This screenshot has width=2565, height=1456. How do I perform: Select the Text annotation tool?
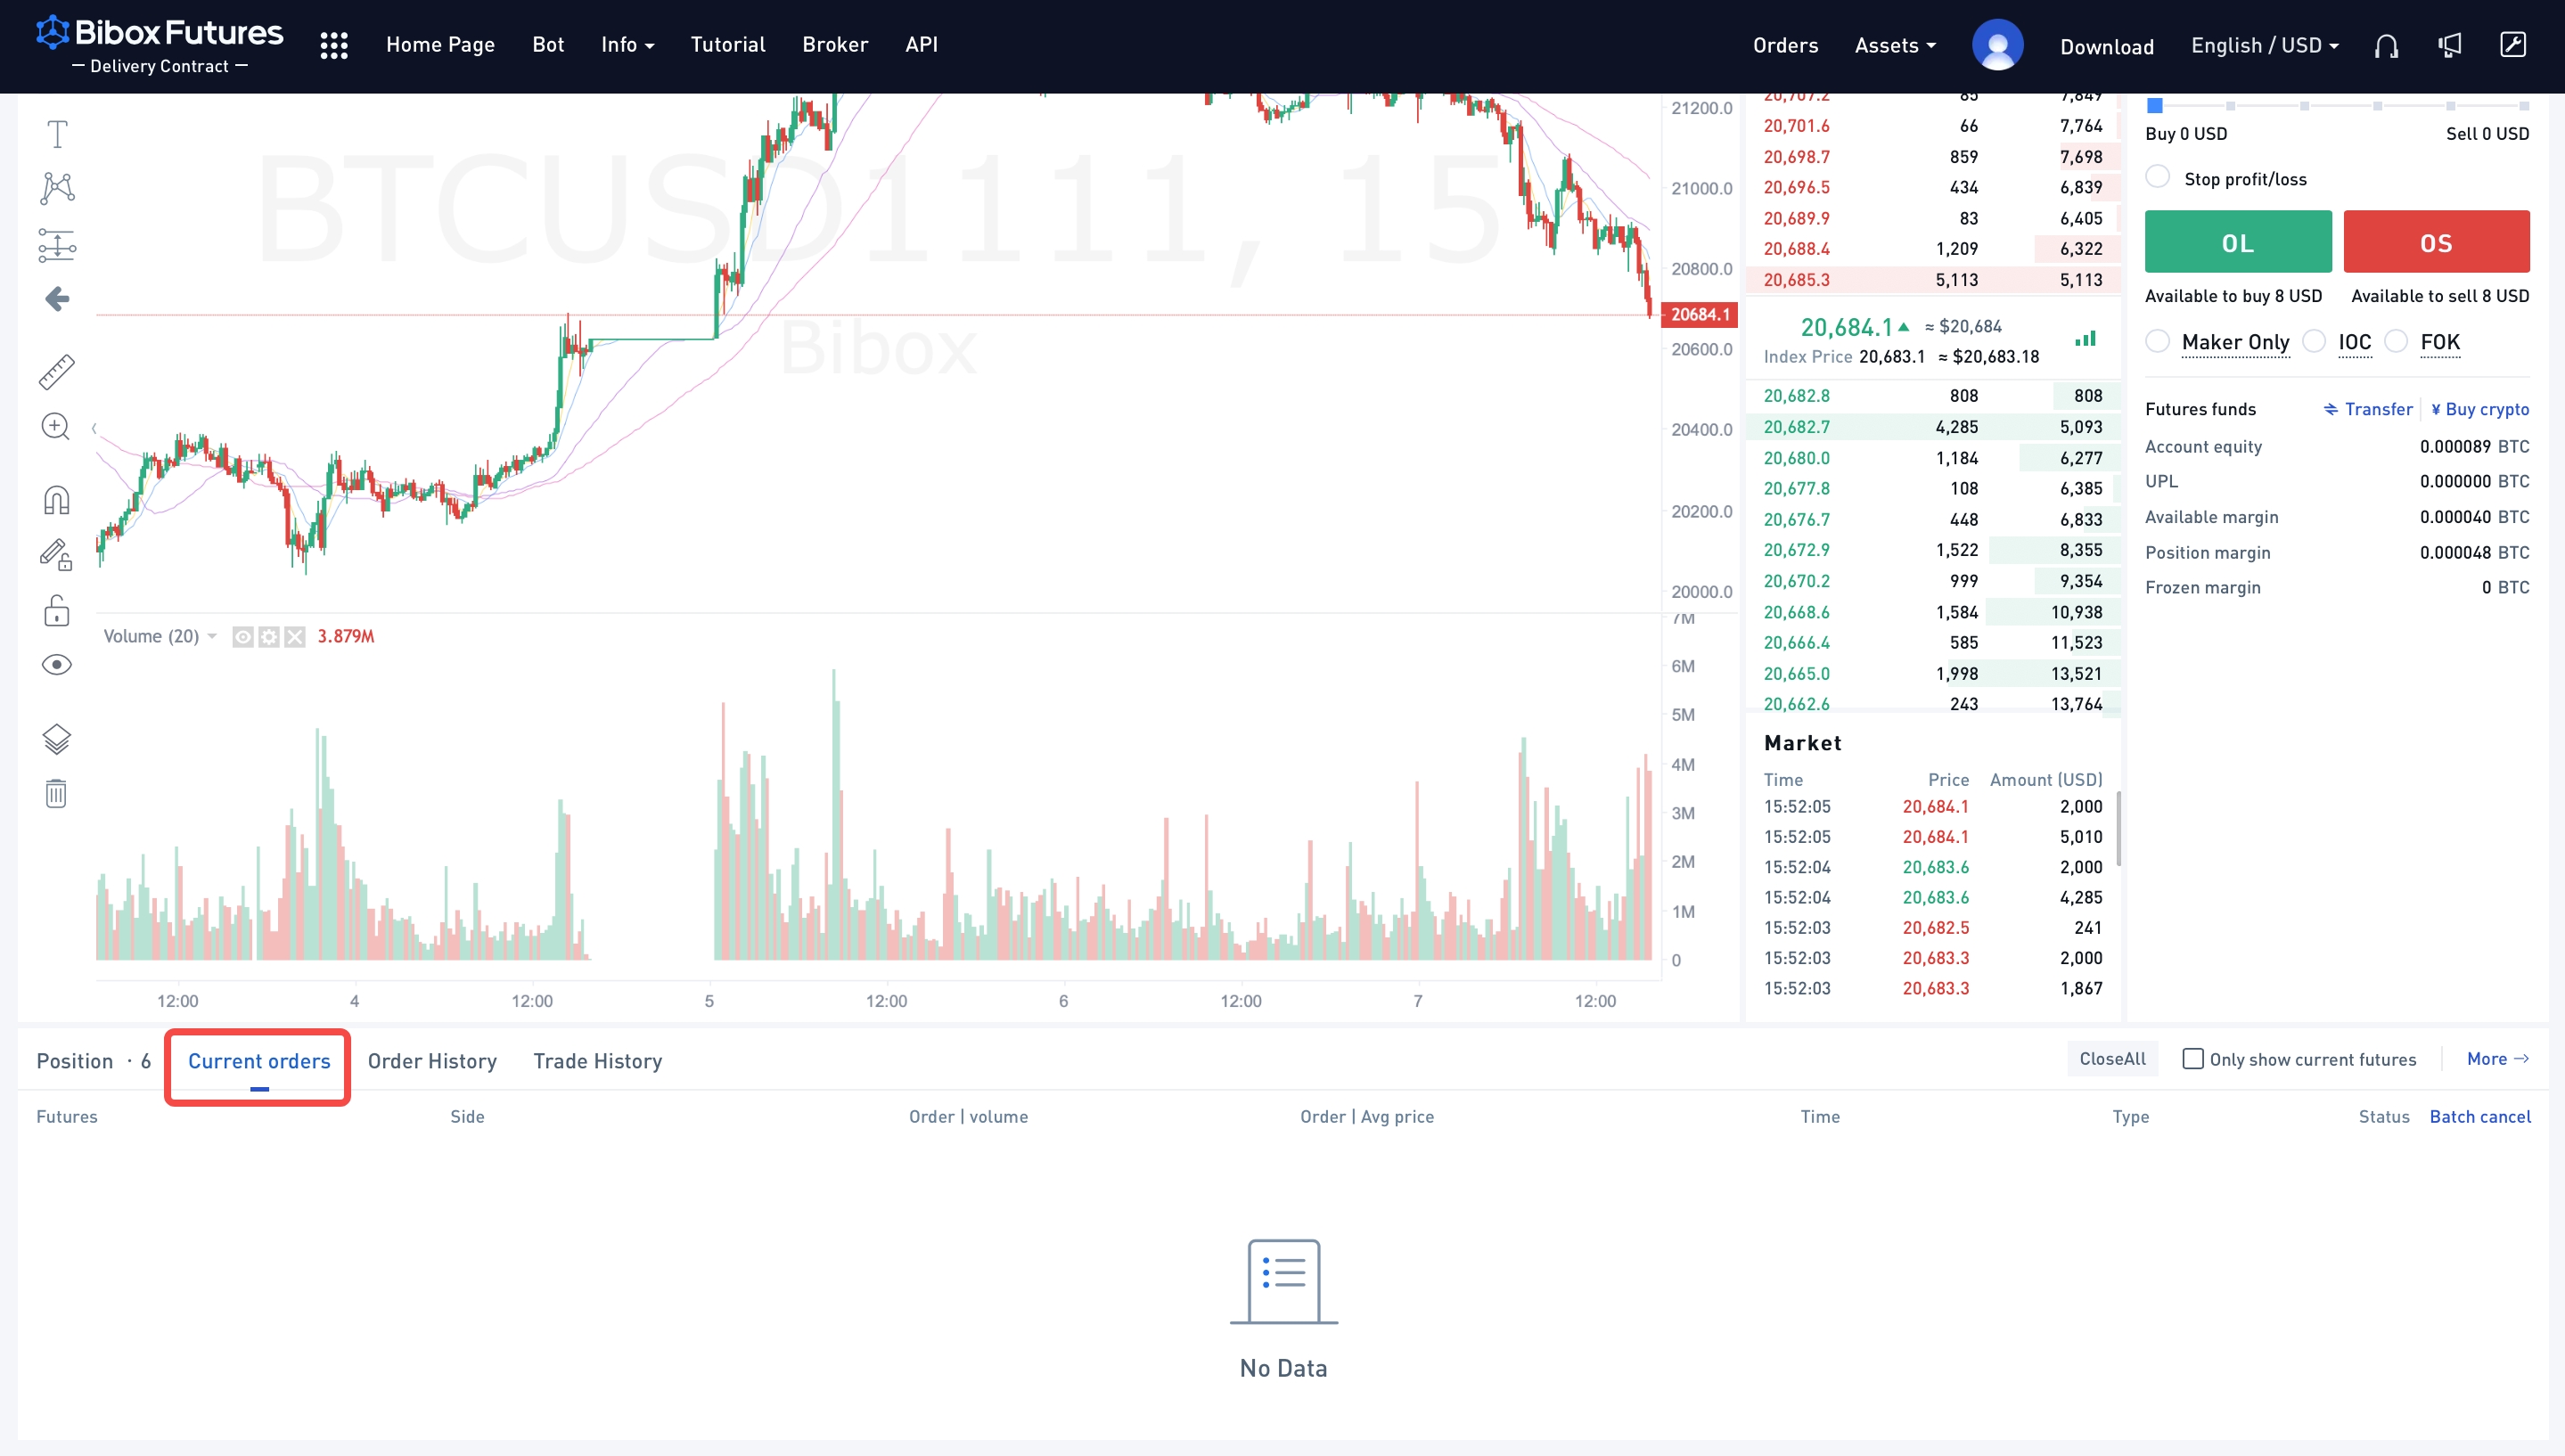pos(57,134)
